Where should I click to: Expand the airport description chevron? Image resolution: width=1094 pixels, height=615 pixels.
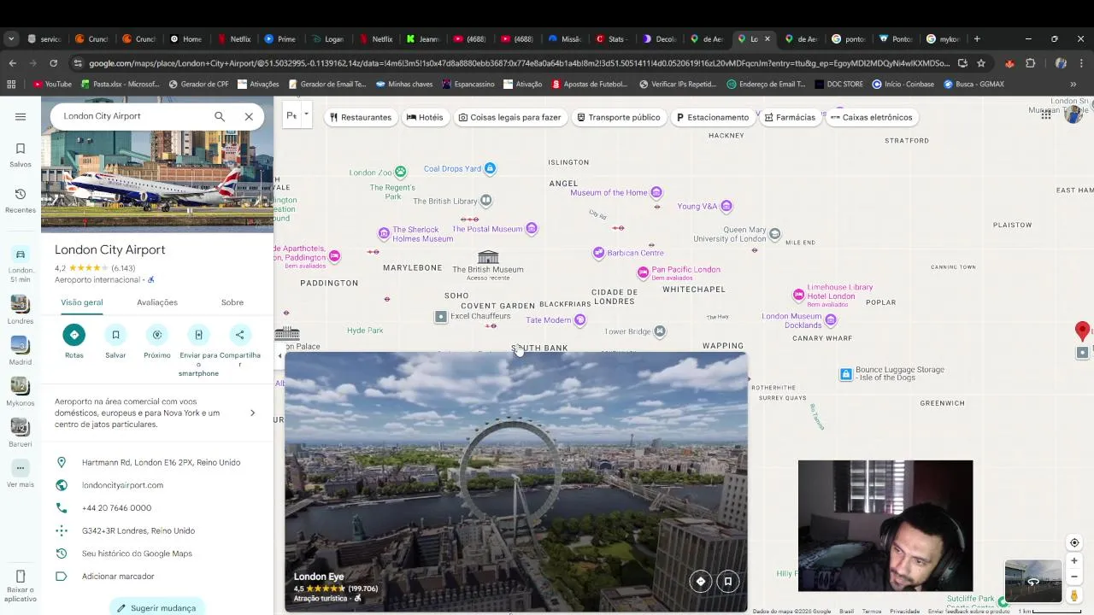point(252,413)
